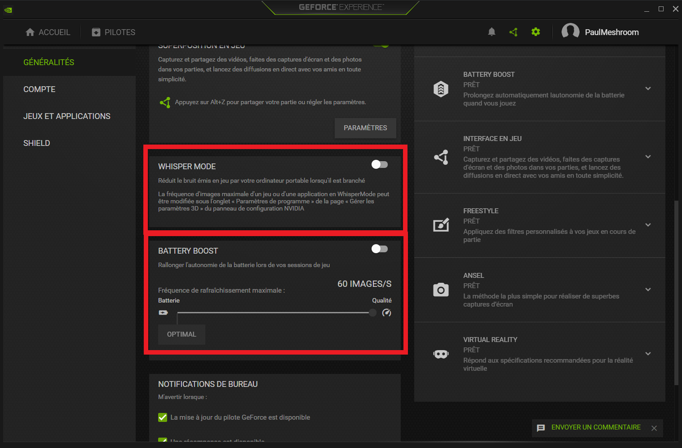The height and width of the screenshot is (448, 682).
Task: Expand the Interface en jeu section
Action: coord(648,157)
